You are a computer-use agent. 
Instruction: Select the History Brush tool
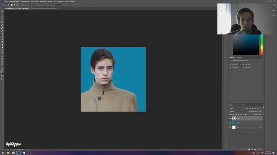click(x=2, y=36)
